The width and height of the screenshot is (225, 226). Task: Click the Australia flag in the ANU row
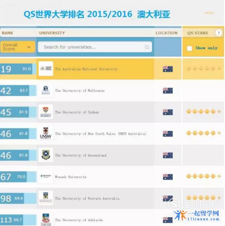pyautogui.click(x=168, y=69)
